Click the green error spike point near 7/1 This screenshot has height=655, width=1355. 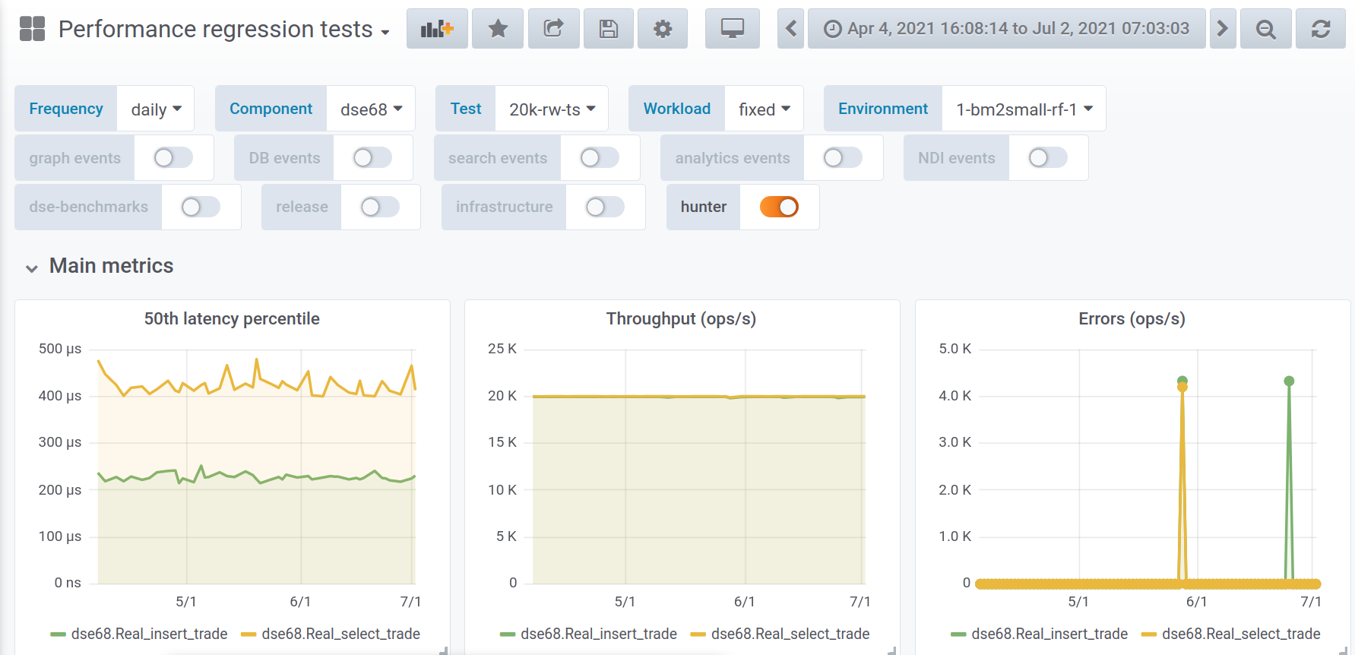coord(1289,381)
